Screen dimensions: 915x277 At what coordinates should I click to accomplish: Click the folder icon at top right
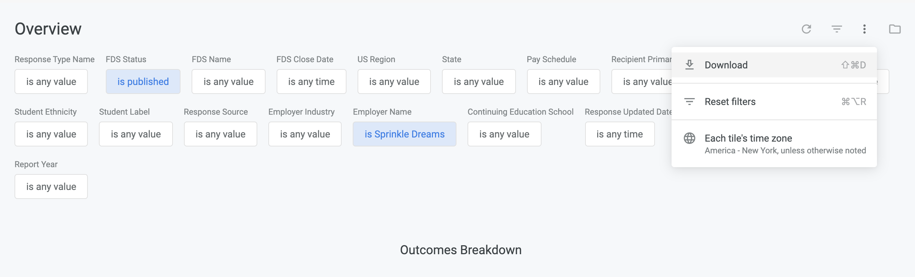pyautogui.click(x=894, y=29)
